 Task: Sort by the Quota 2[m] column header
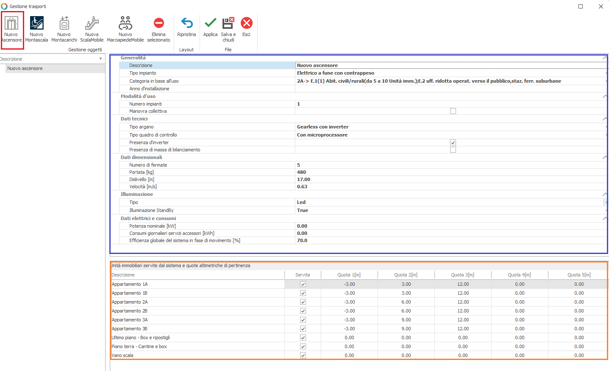tap(406, 275)
